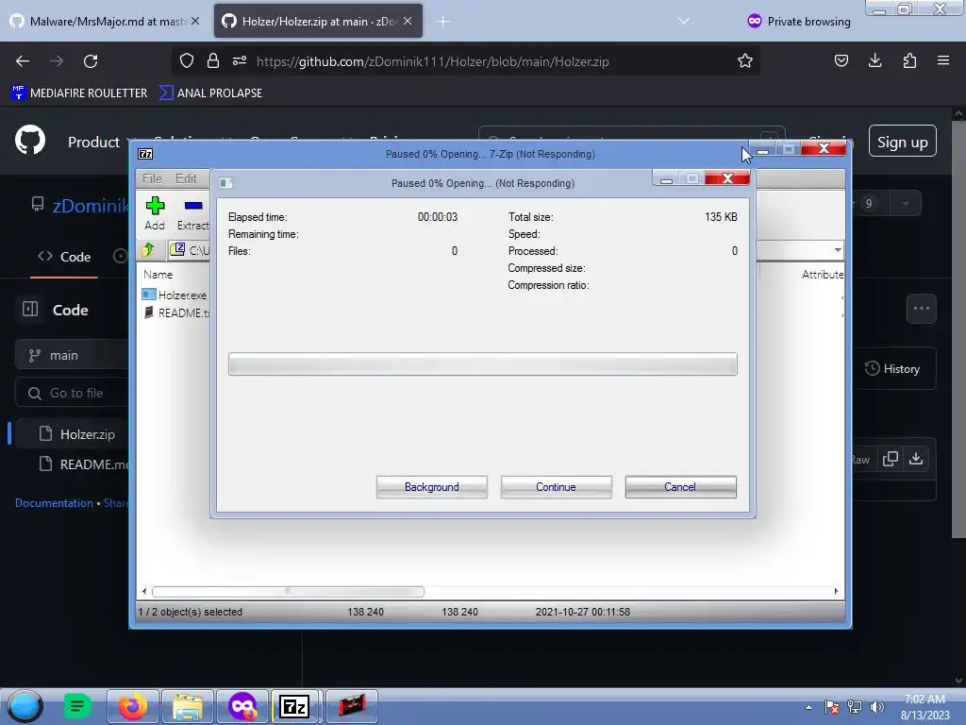This screenshot has width=966, height=725.
Task: Click the Add toolbar icon in 7-Zip
Action: (x=155, y=213)
